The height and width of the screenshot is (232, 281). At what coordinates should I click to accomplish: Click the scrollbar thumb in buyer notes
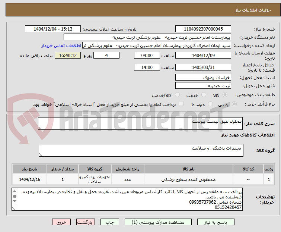click(x=15, y=197)
